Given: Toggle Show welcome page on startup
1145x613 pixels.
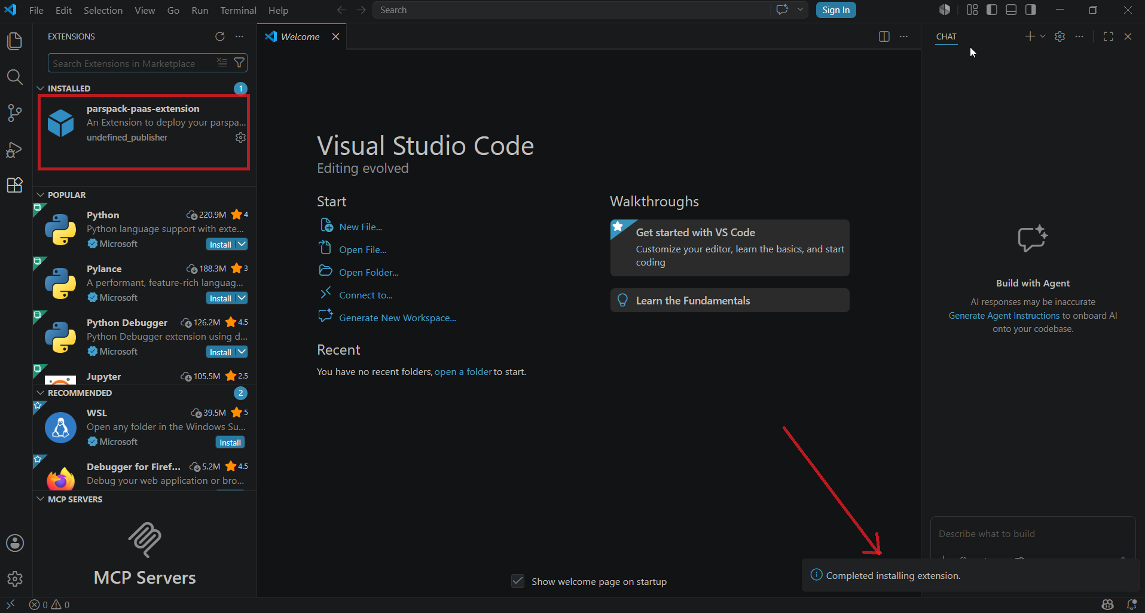Looking at the screenshot, I should pos(518,581).
